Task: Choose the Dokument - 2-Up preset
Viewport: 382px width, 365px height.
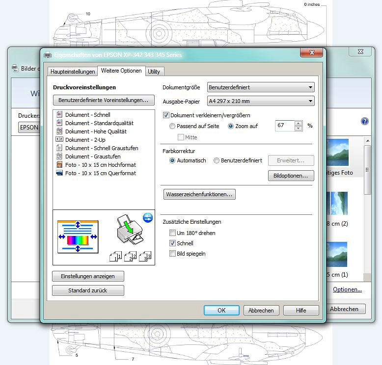Action: click(85, 140)
